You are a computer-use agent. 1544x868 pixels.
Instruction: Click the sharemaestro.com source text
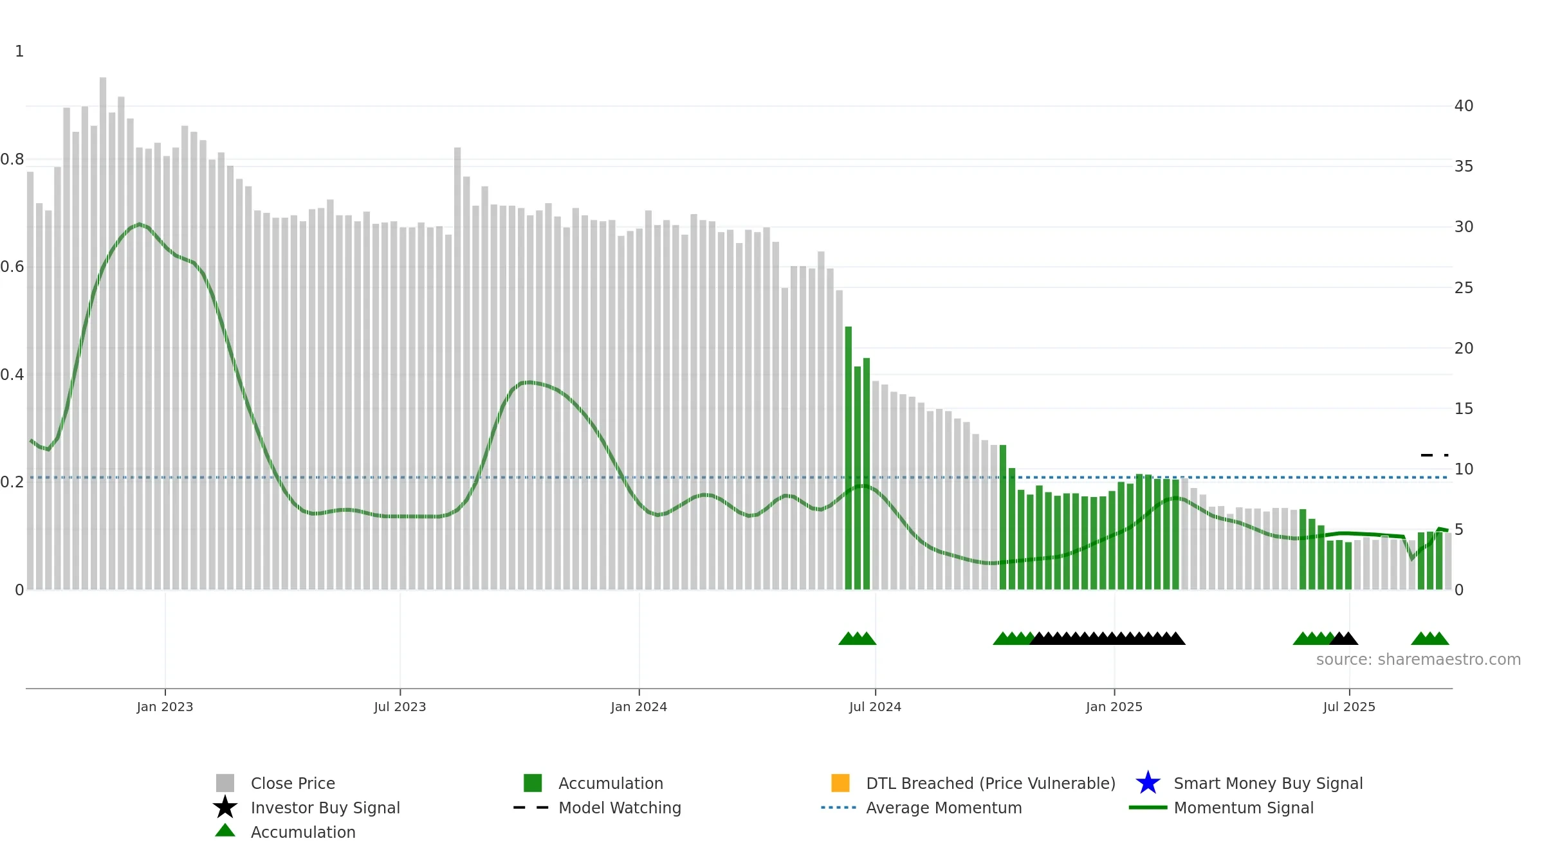click(1419, 660)
